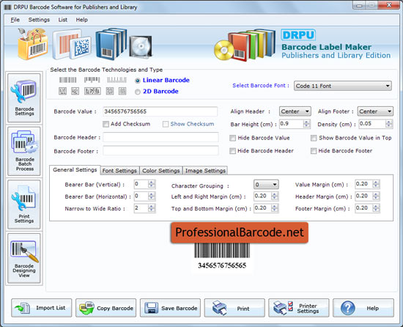Select the wide 2D barcode sample icon
The image size is (403, 327).
click(x=92, y=91)
